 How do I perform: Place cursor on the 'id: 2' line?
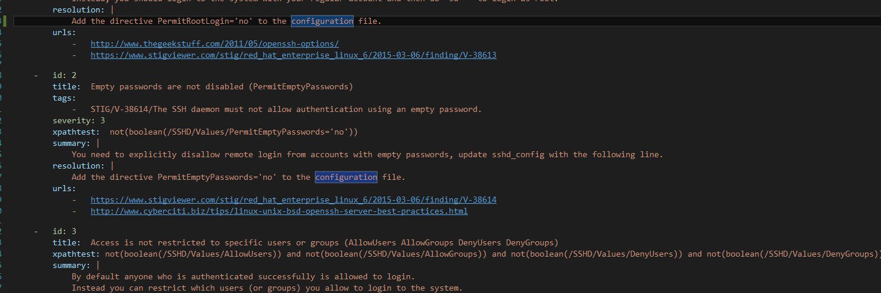tap(64, 75)
